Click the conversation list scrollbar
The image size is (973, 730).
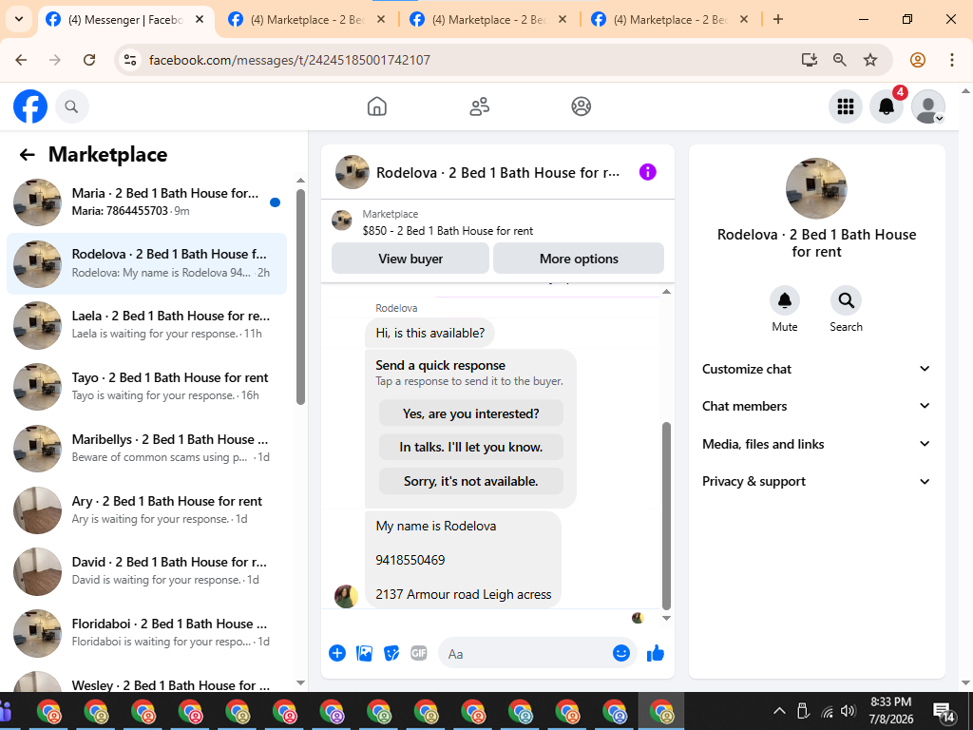click(300, 297)
